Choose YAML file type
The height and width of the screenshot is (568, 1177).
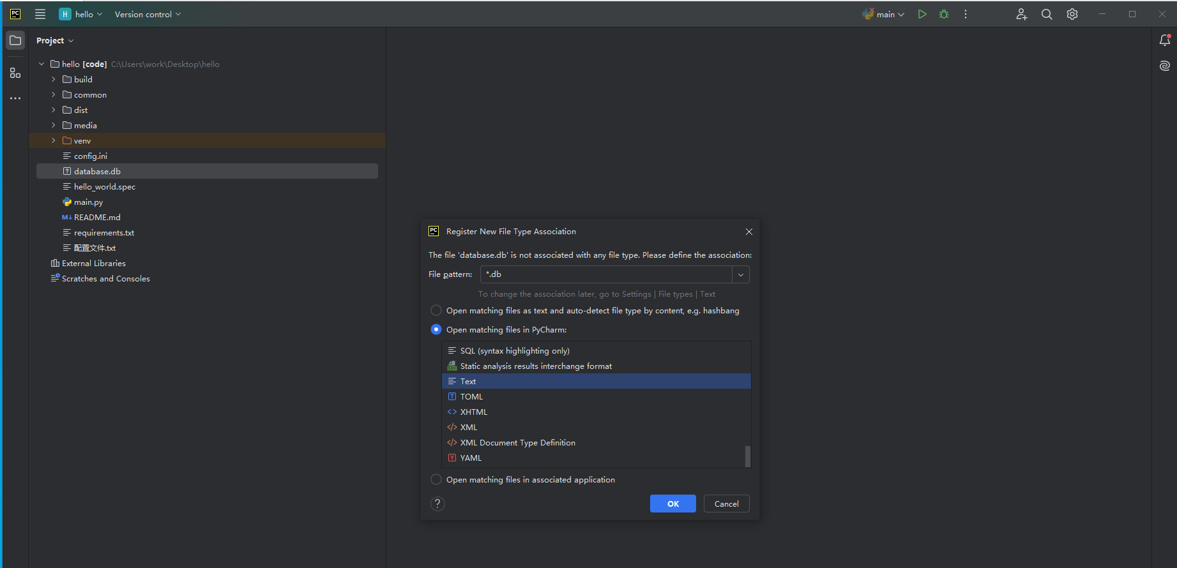click(x=596, y=458)
